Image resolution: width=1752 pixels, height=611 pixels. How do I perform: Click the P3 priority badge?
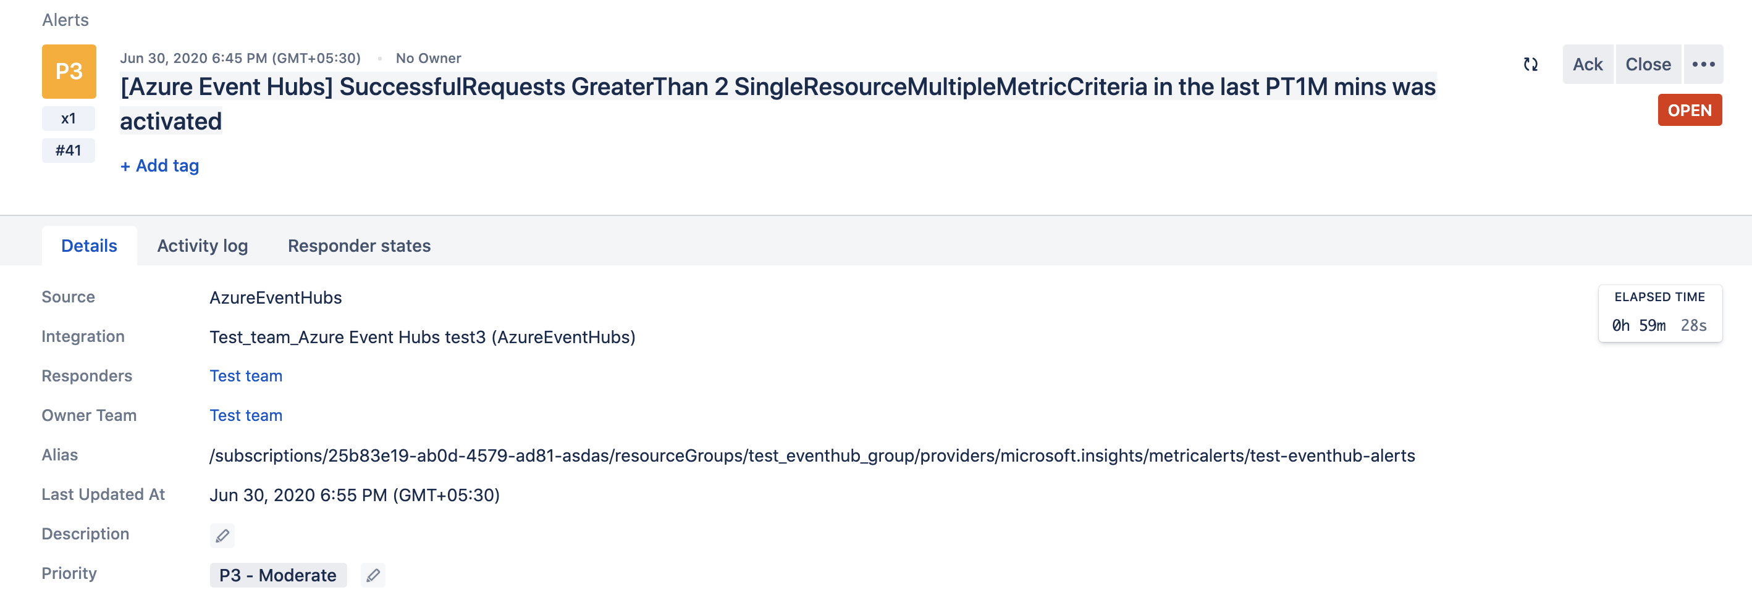(68, 69)
